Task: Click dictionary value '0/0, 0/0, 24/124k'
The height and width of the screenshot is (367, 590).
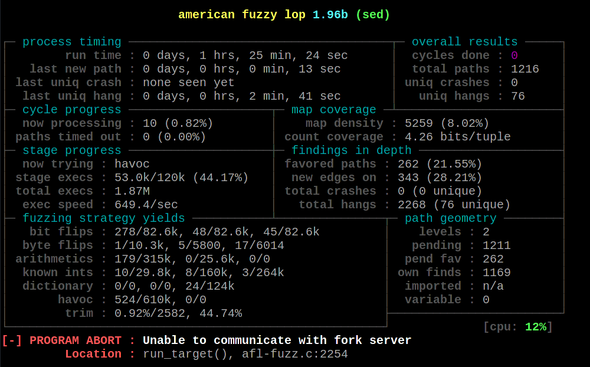Action: point(175,286)
